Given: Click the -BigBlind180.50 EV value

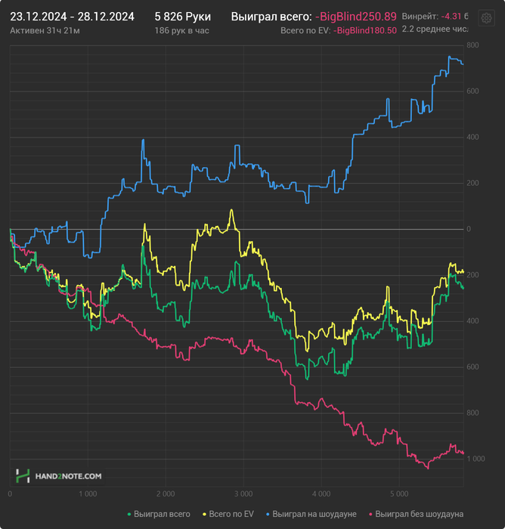Looking at the screenshot, I should pyautogui.click(x=365, y=30).
